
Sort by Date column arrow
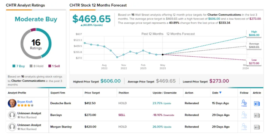tap(220, 93)
